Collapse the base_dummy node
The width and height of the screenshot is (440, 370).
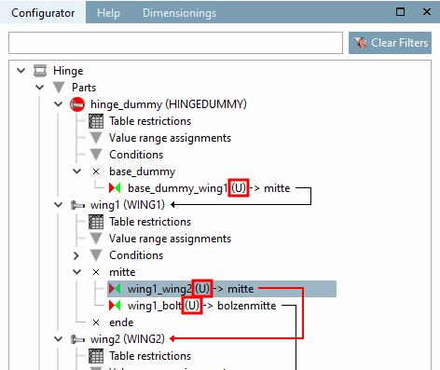click(x=76, y=171)
